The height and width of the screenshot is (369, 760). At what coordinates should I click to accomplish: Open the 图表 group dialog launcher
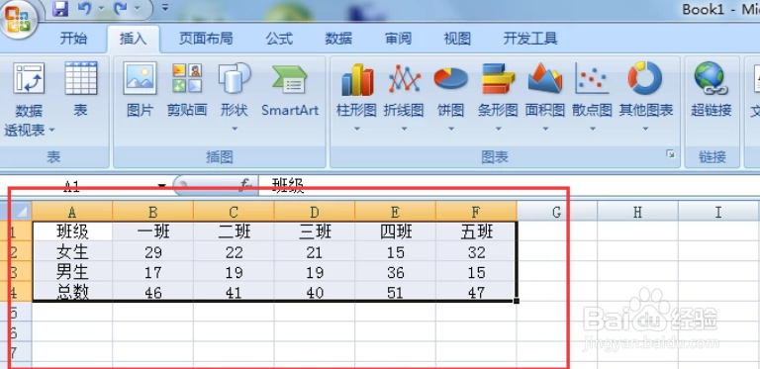670,154
